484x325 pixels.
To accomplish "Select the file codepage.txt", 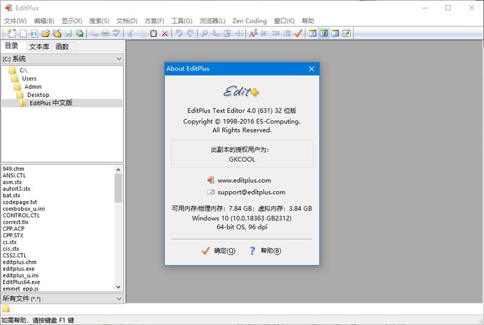I will pyautogui.click(x=20, y=202).
